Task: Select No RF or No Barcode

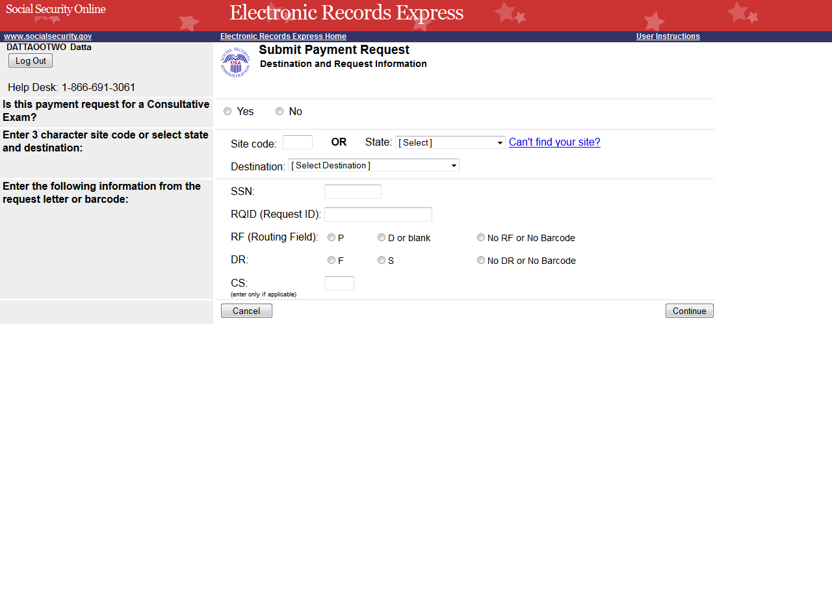Action: 481,237
